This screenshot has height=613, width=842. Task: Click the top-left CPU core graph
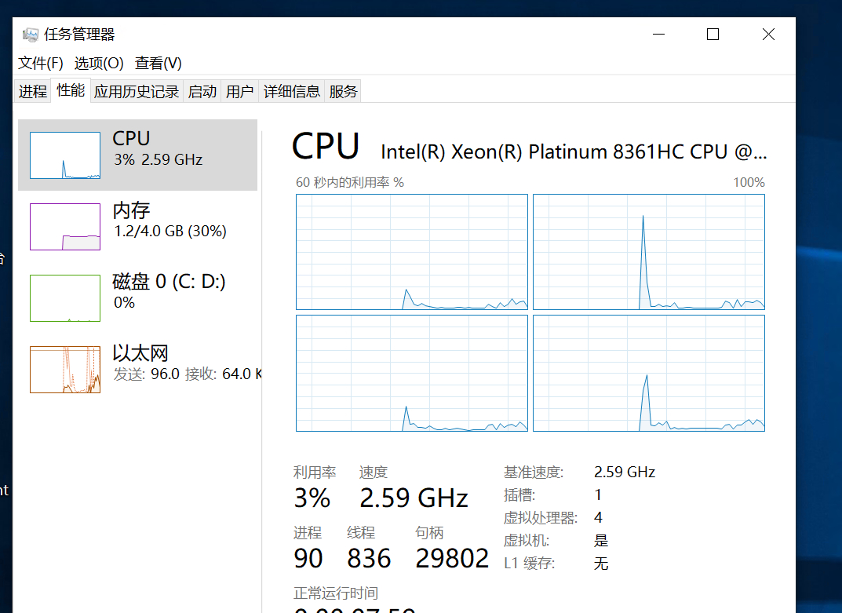[412, 252]
